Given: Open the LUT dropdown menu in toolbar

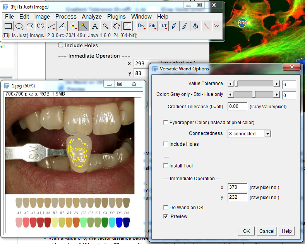Looking at the screenshot, I should tap(163, 26).
